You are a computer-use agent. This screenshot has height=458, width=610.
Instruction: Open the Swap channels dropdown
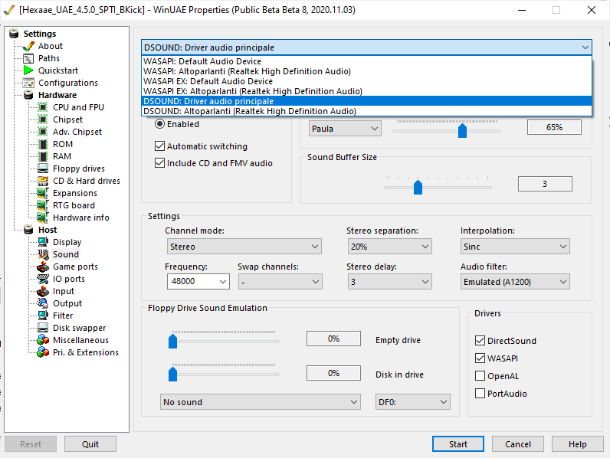click(x=280, y=282)
